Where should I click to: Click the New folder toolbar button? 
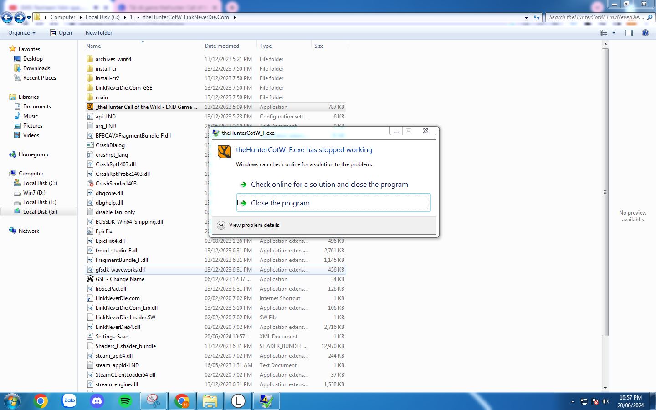coord(99,33)
